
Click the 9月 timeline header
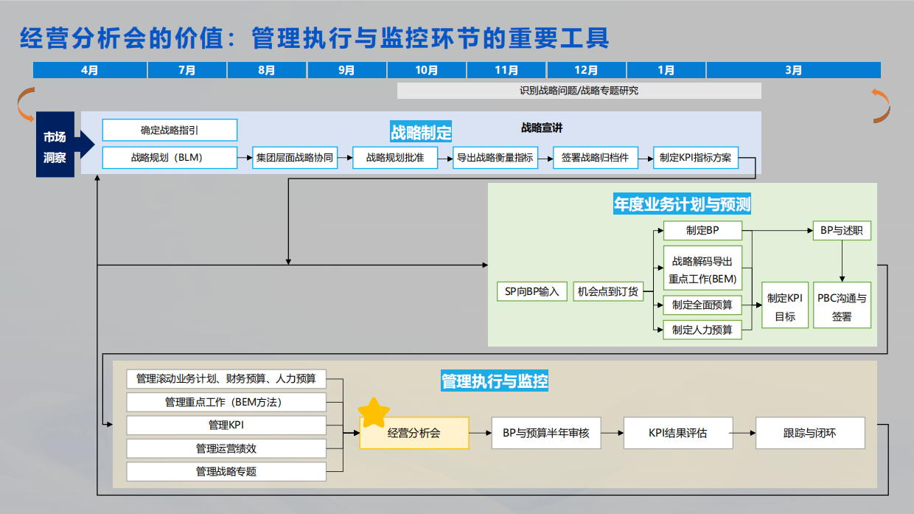pos(346,70)
